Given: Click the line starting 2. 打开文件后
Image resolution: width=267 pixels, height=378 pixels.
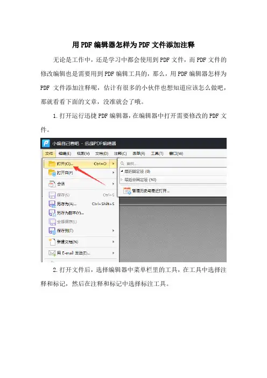Looking at the screenshot, I should (x=139, y=270).
